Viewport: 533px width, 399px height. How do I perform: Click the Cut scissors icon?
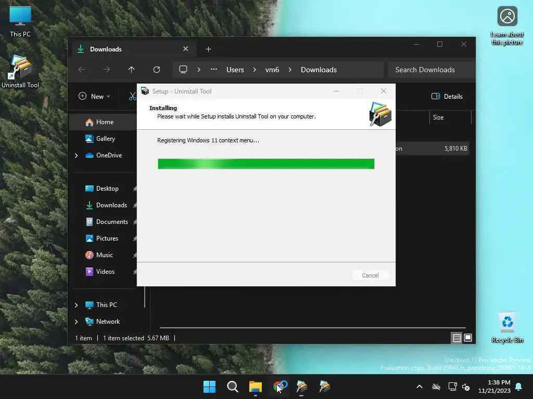[133, 96]
